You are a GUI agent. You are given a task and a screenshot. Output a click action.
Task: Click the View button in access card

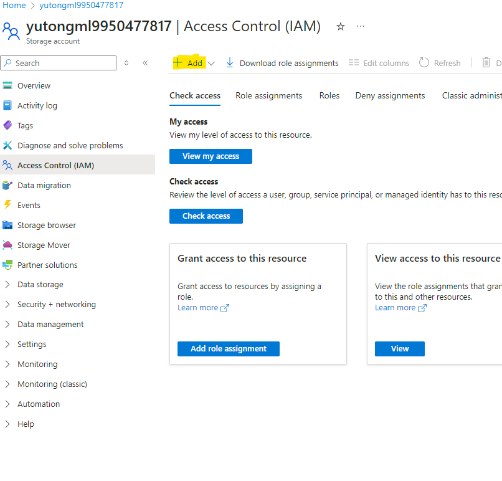pyautogui.click(x=400, y=348)
